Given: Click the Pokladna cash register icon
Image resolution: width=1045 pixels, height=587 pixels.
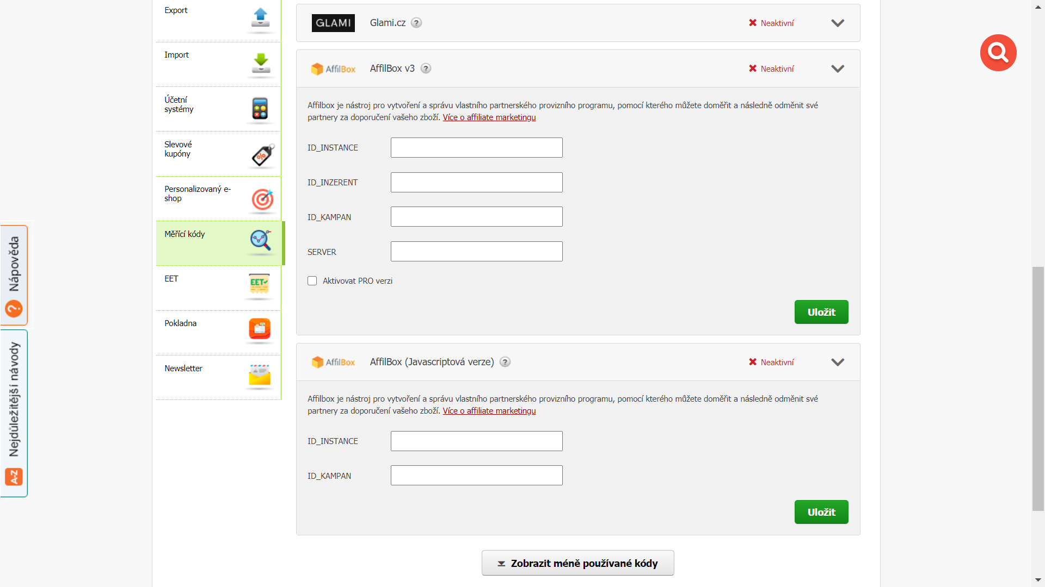Looking at the screenshot, I should click(x=260, y=329).
